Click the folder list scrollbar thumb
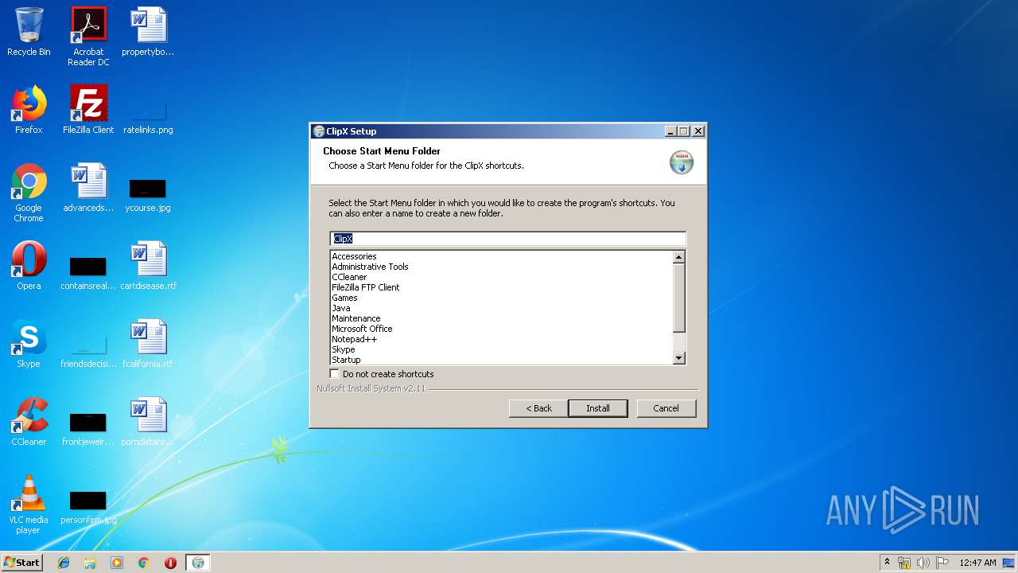Screen dimensions: 1018x573 pos(678,298)
